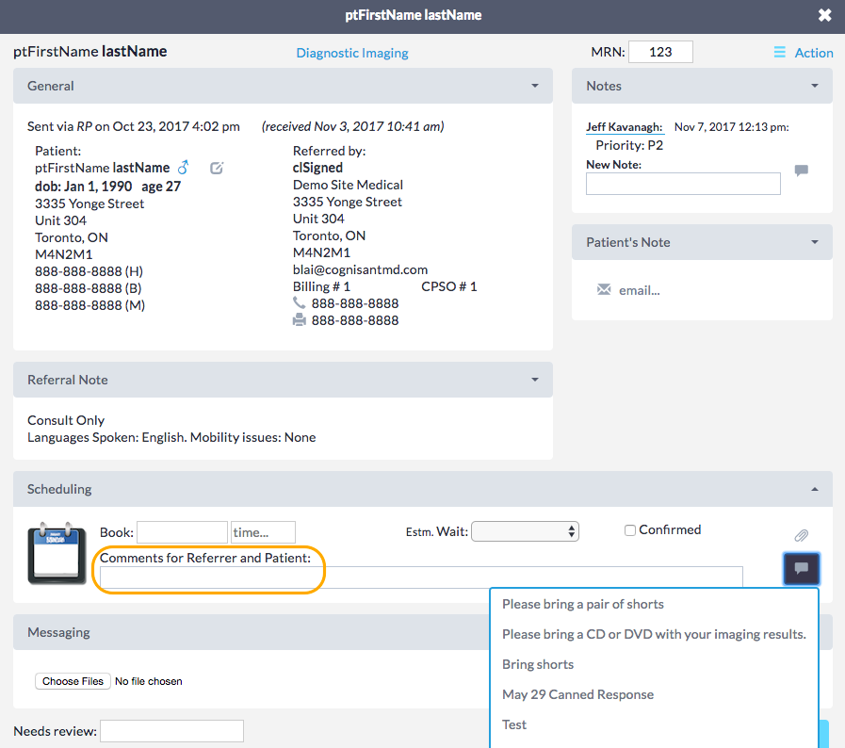Click the Diagnostic Imaging link
845x748 pixels.
352,53
